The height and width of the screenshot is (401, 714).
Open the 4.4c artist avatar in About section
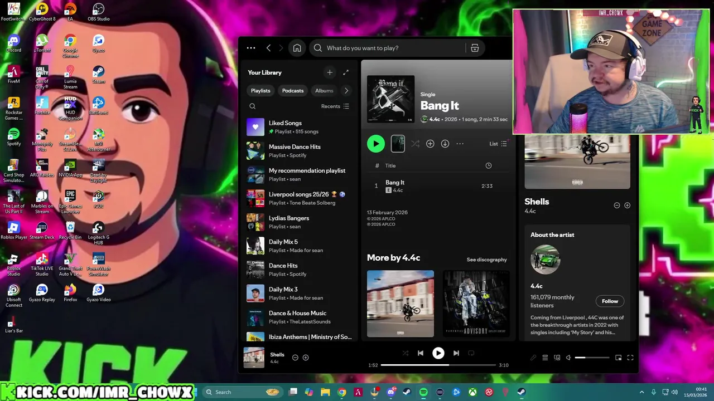pyautogui.click(x=545, y=260)
